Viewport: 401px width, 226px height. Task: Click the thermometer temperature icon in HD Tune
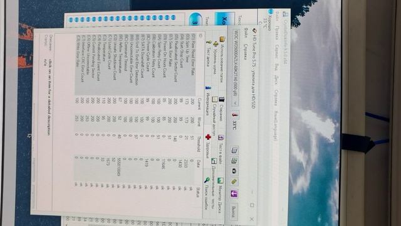[236, 114]
